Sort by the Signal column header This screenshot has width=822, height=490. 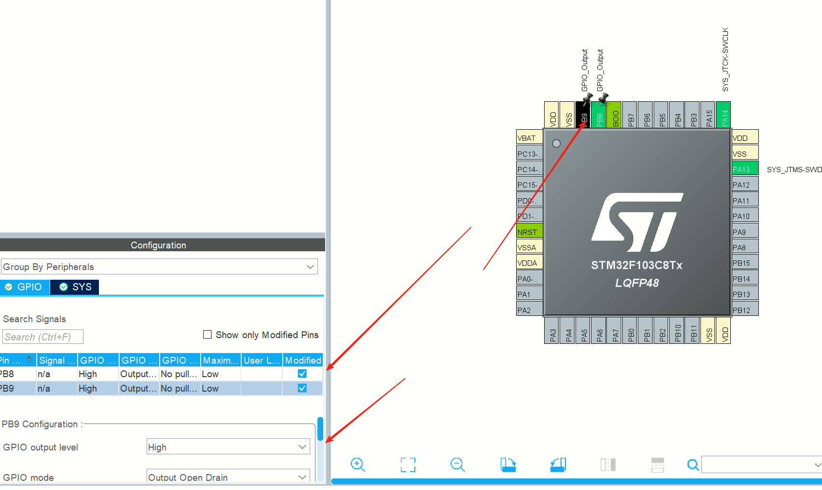57,360
